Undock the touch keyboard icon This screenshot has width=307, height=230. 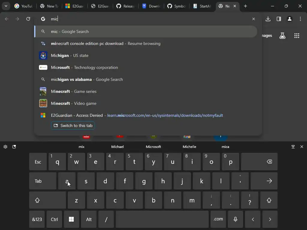293,147
